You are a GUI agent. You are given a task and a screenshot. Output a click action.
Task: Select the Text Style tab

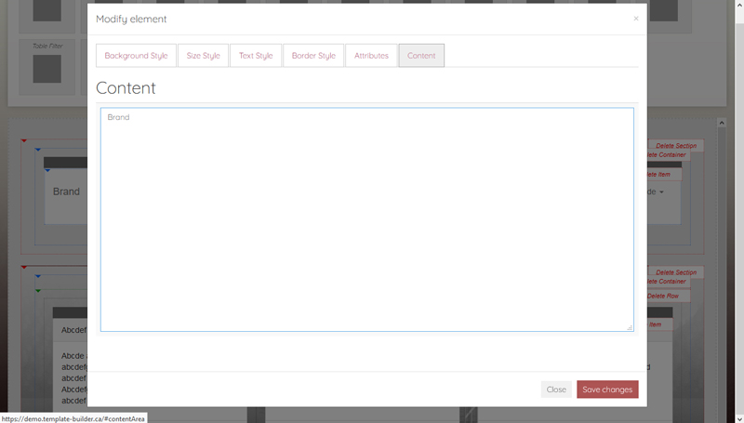[x=256, y=56]
